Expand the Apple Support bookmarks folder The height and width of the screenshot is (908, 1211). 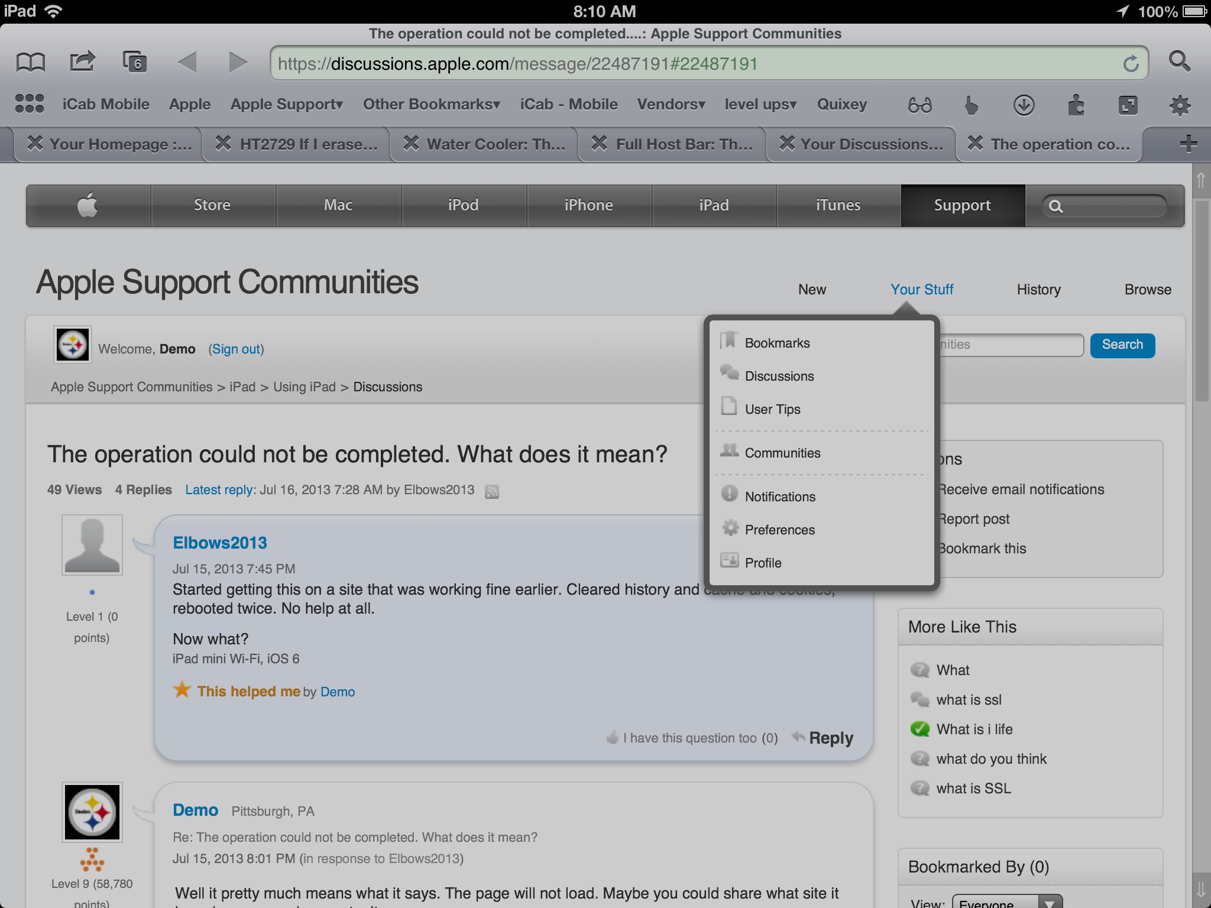point(286,104)
